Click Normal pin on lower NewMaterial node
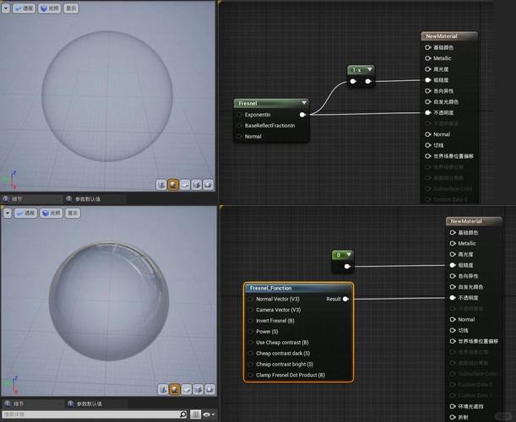Image resolution: width=516 pixels, height=422 pixels. [453, 319]
